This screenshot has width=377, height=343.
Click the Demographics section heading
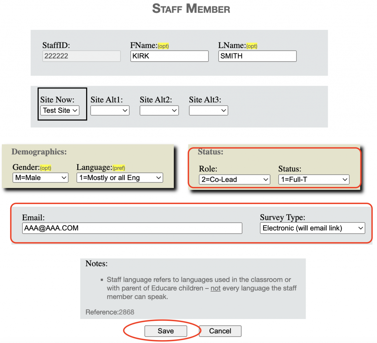[x=39, y=152]
